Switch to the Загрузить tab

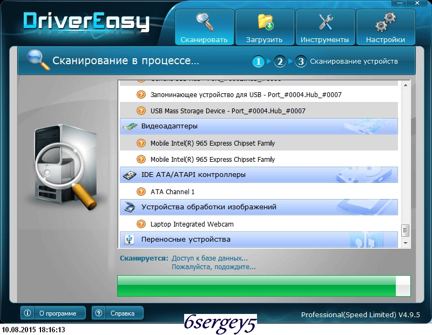click(265, 27)
